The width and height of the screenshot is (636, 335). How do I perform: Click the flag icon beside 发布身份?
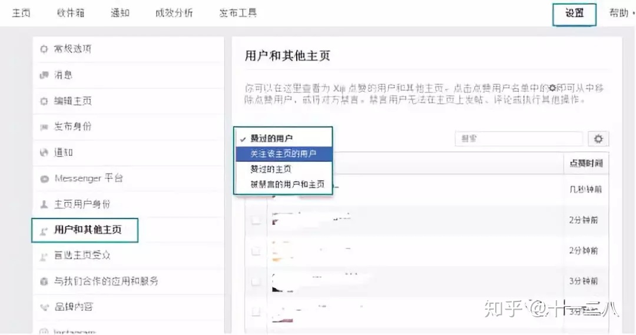pyautogui.click(x=44, y=127)
